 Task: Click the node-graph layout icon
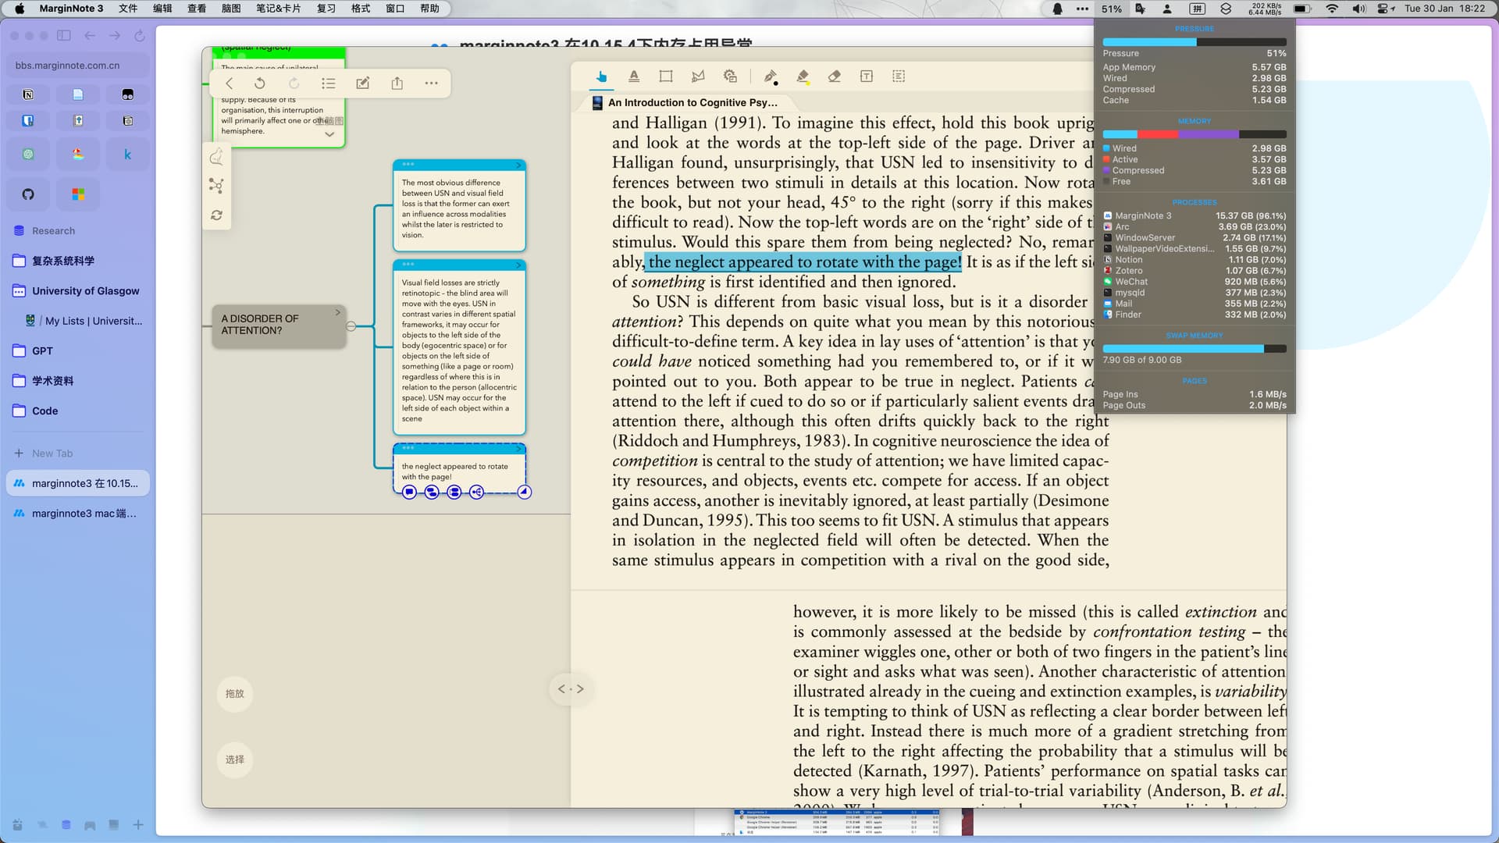tap(216, 186)
